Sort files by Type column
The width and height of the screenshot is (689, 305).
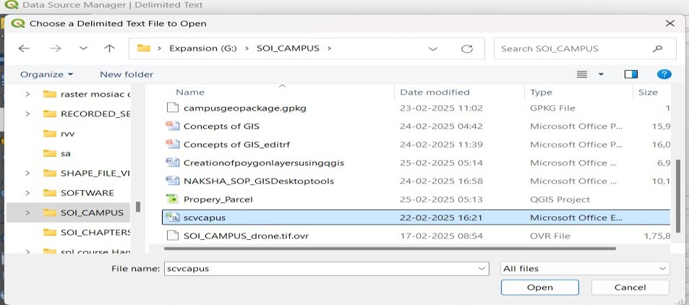(x=541, y=93)
